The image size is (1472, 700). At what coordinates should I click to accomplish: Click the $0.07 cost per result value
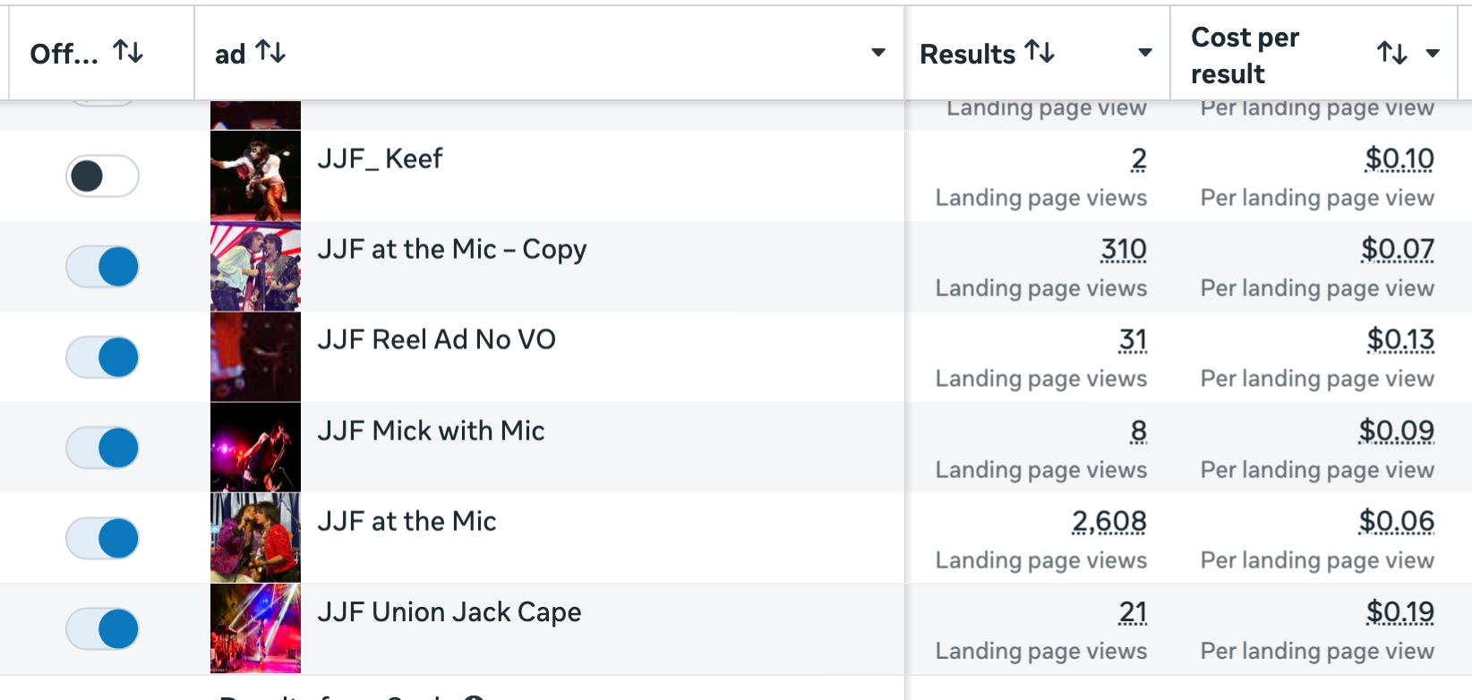(1397, 249)
